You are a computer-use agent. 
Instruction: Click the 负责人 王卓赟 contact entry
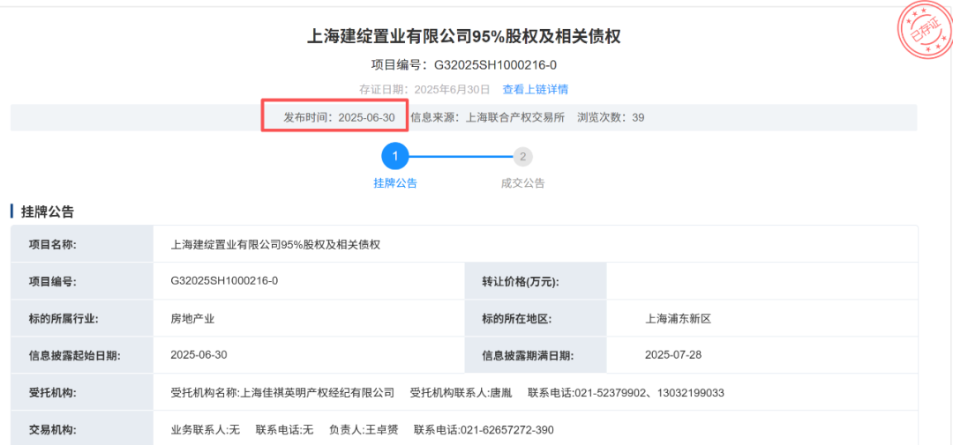(x=364, y=429)
